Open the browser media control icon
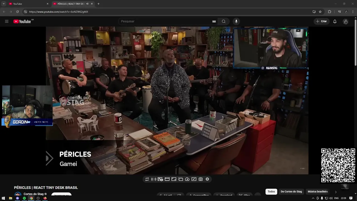The width and height of the screenshot is (357, 201). (x=339, y=12)
